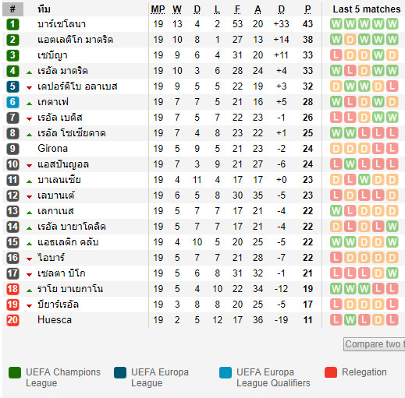Click the red down arrow beside rank 5
Viewport: 405px width, 398px height.
pos(29,88)
